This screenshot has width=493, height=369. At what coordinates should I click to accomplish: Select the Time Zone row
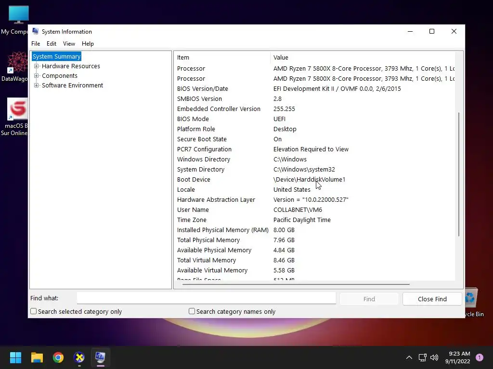coord(314,220)
